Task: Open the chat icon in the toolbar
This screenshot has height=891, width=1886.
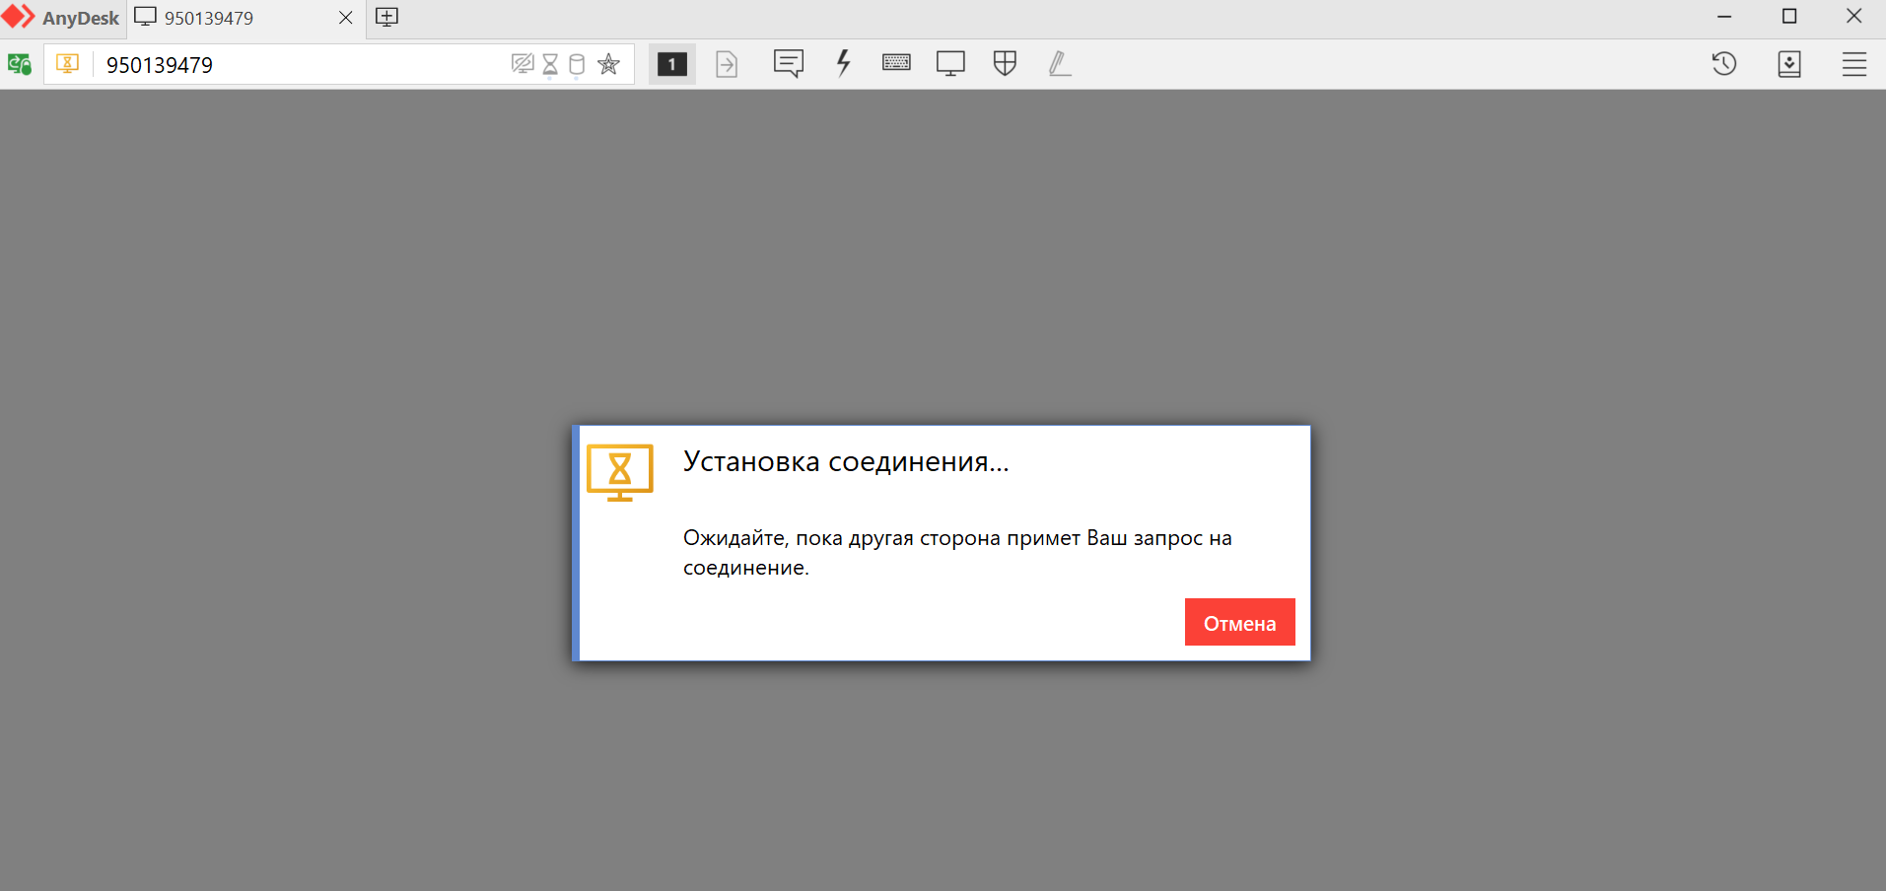Action: [x=788, y=64]
